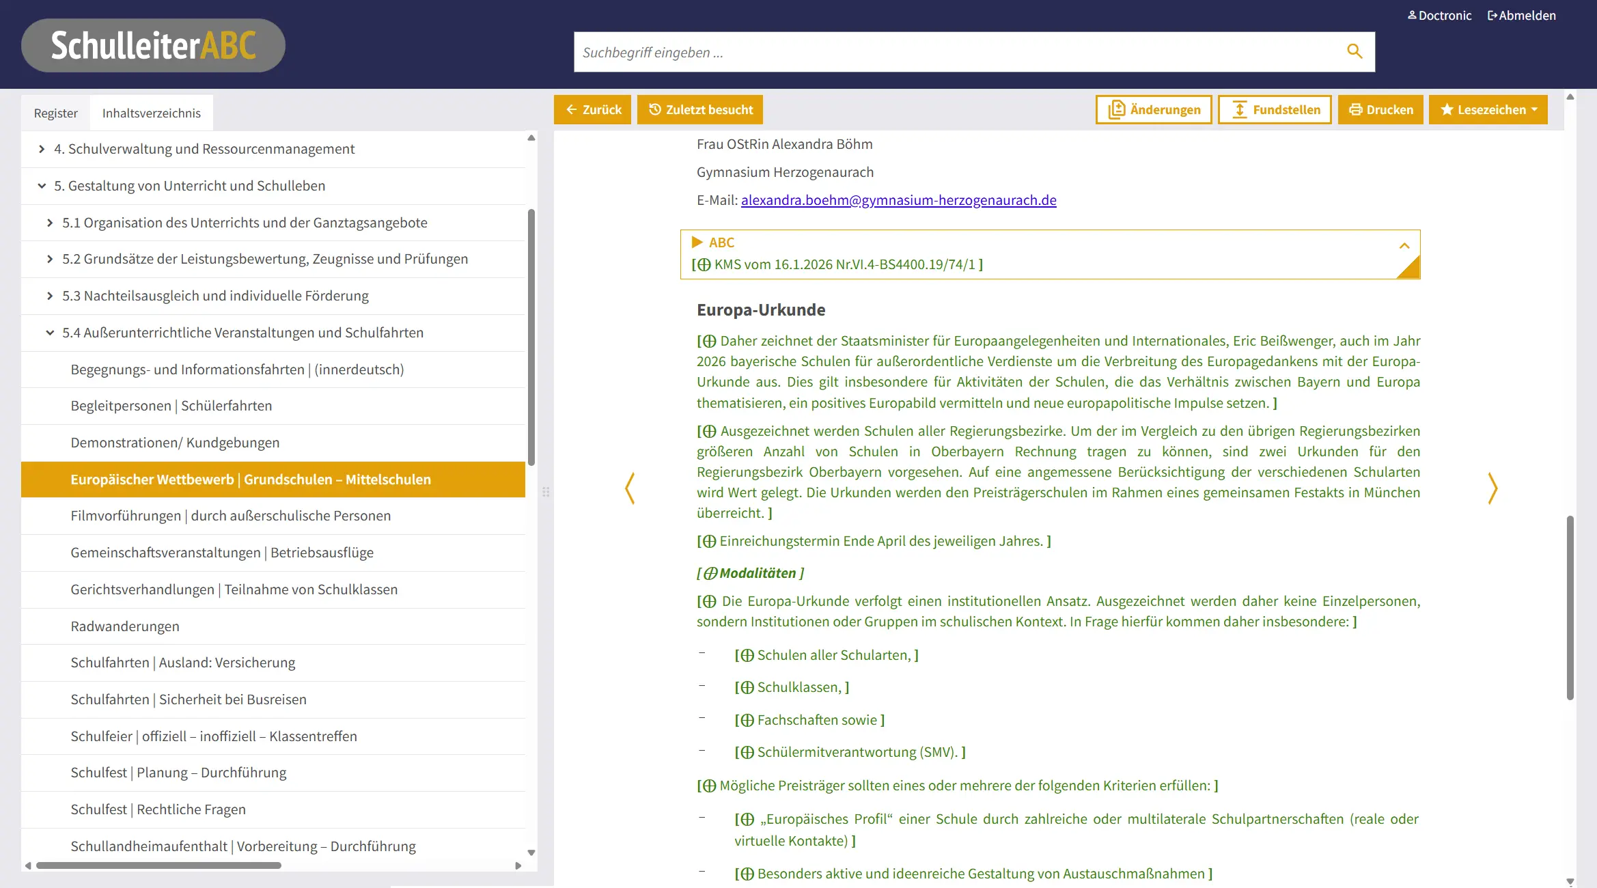Click change marker before 'Ausgezeichnet werden Schulen'
This screenshot has width=1597, height=888.
(x=710, y=431)
